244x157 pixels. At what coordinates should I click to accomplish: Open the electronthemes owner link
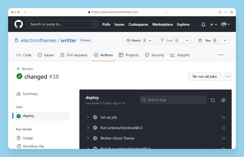tap(38, 40)
